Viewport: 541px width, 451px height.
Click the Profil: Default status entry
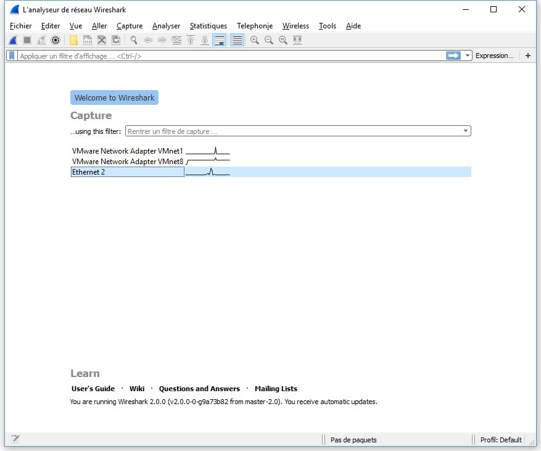[x=501, y=440]
